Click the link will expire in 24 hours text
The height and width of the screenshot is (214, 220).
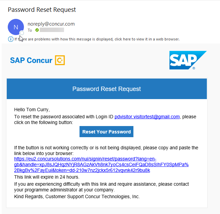[x=47, y=177]
